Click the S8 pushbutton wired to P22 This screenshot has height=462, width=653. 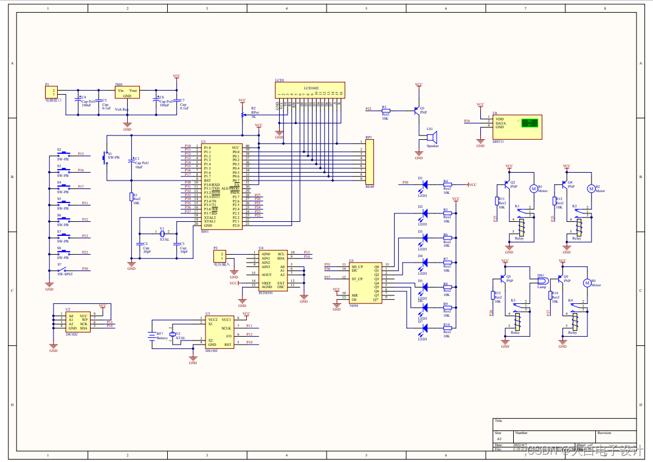pyautogui.click(x=63, y=252)
